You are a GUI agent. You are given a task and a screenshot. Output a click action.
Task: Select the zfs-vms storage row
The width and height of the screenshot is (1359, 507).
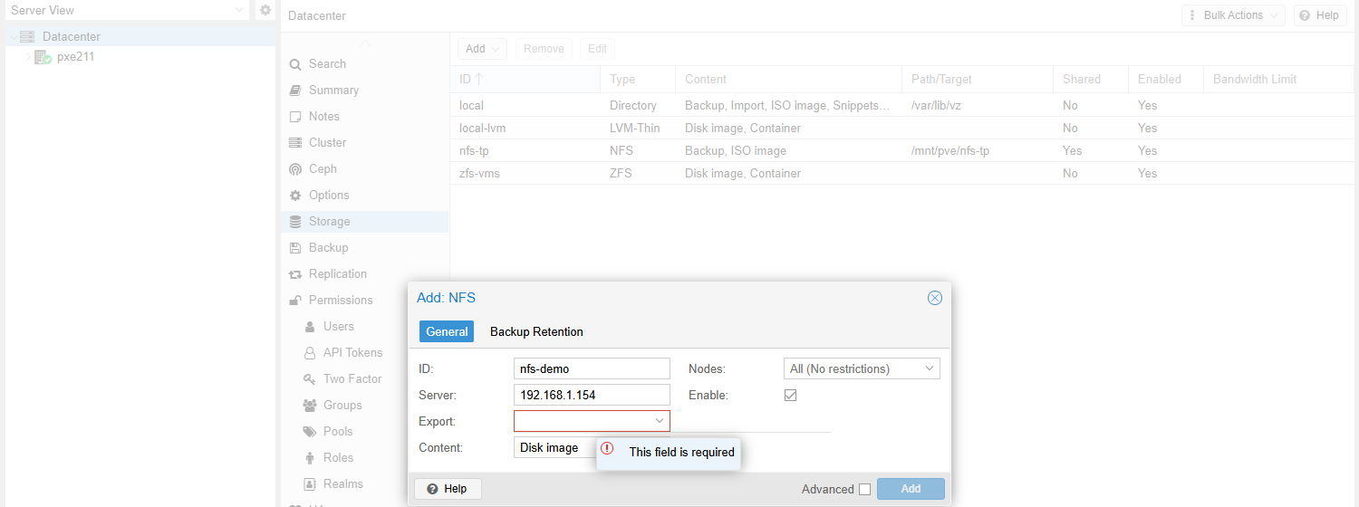tap(901, 174)
